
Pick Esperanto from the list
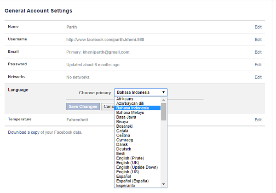tap(137, 186)
